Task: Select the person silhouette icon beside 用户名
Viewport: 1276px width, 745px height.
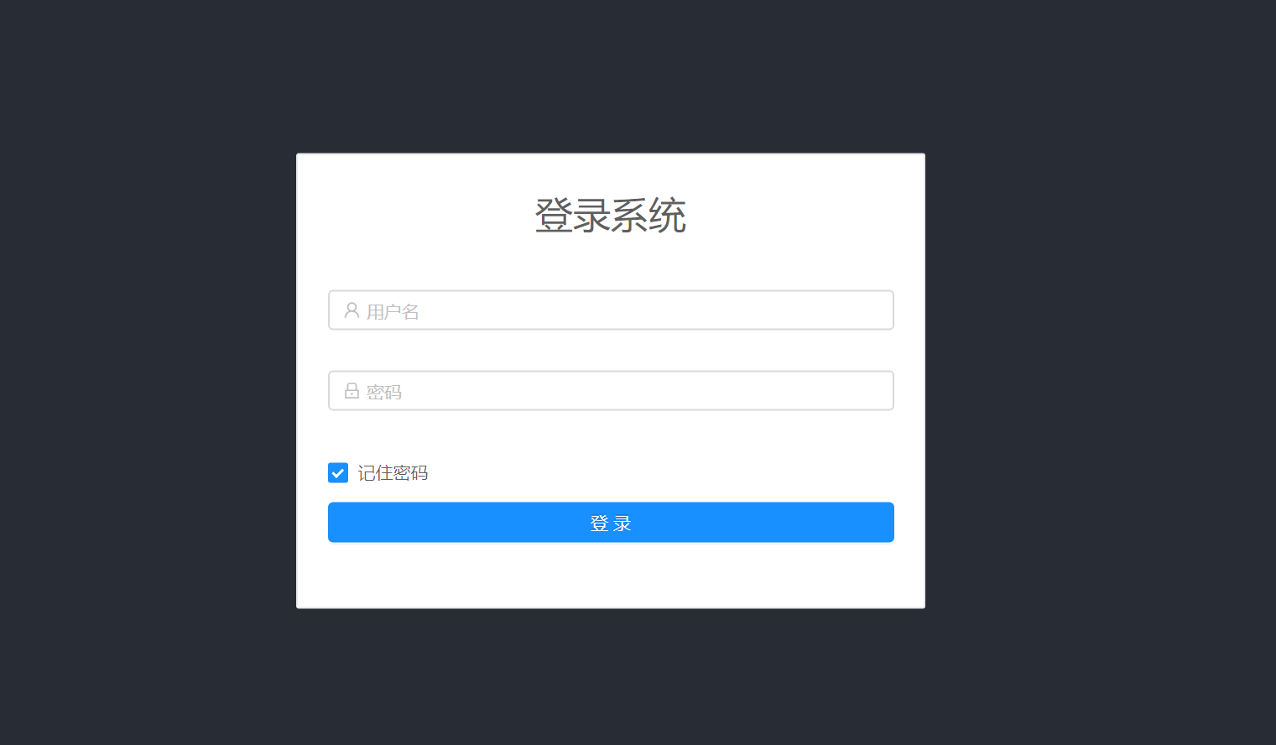Action: tap(352, 310)
